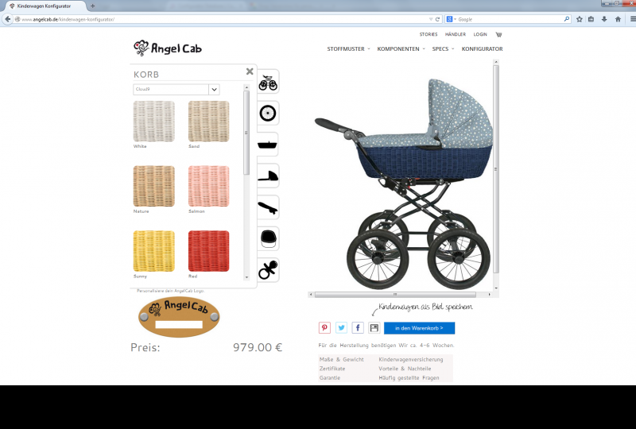Open the hood canopy icon
This screenshot has height=429, width=636.
(268, 176)
